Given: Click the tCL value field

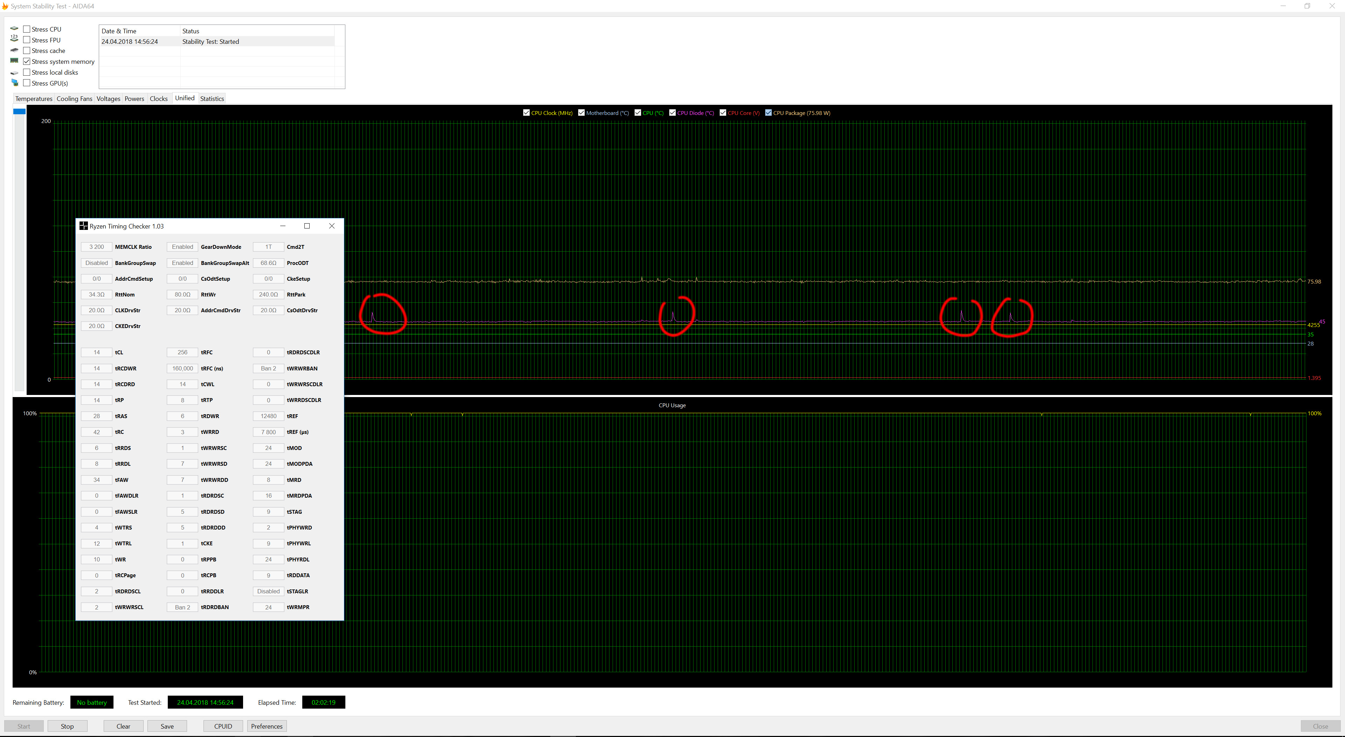Looking at the screenshot, I should 97,353.
